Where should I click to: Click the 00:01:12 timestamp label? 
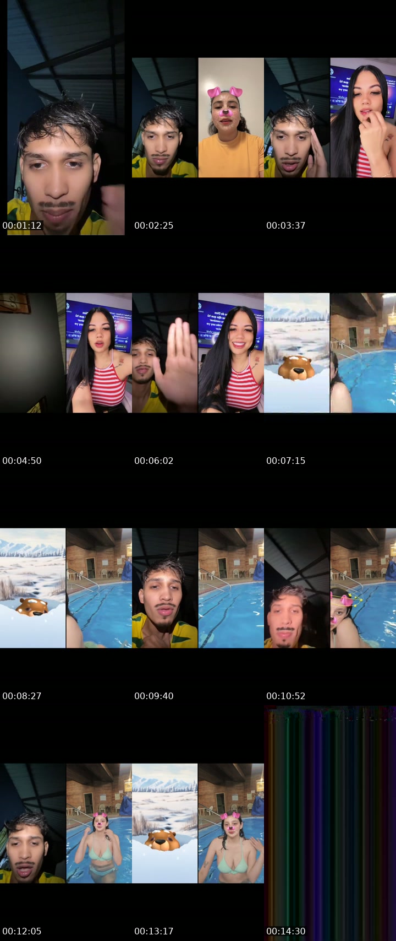pos(22,225)
